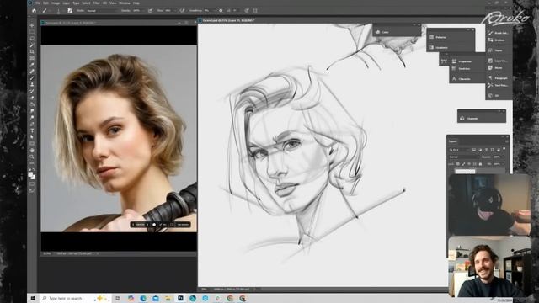Click the symmetry butterfly icon in the options bar
This screenshot has width=539, height=303.
click(255, 11)
